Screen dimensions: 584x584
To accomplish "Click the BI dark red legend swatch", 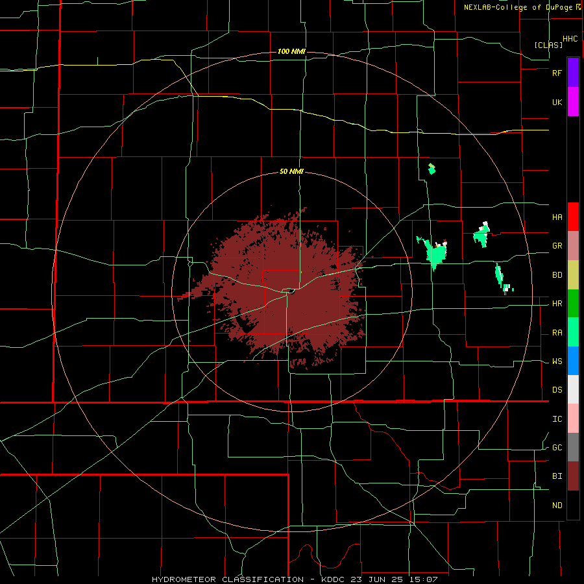I will pyautogui.click(x=573, y=476).
